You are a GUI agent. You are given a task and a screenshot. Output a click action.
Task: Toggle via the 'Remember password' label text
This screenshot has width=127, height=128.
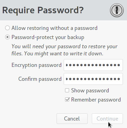coord(96,100)
